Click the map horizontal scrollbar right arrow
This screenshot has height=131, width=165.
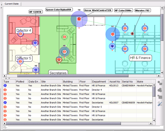coord(159,76)
